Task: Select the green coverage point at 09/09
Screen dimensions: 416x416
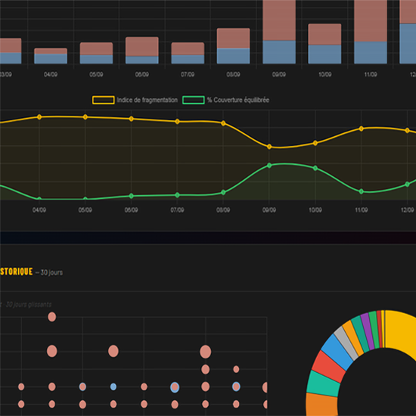Action: click(x=269, y=166)
